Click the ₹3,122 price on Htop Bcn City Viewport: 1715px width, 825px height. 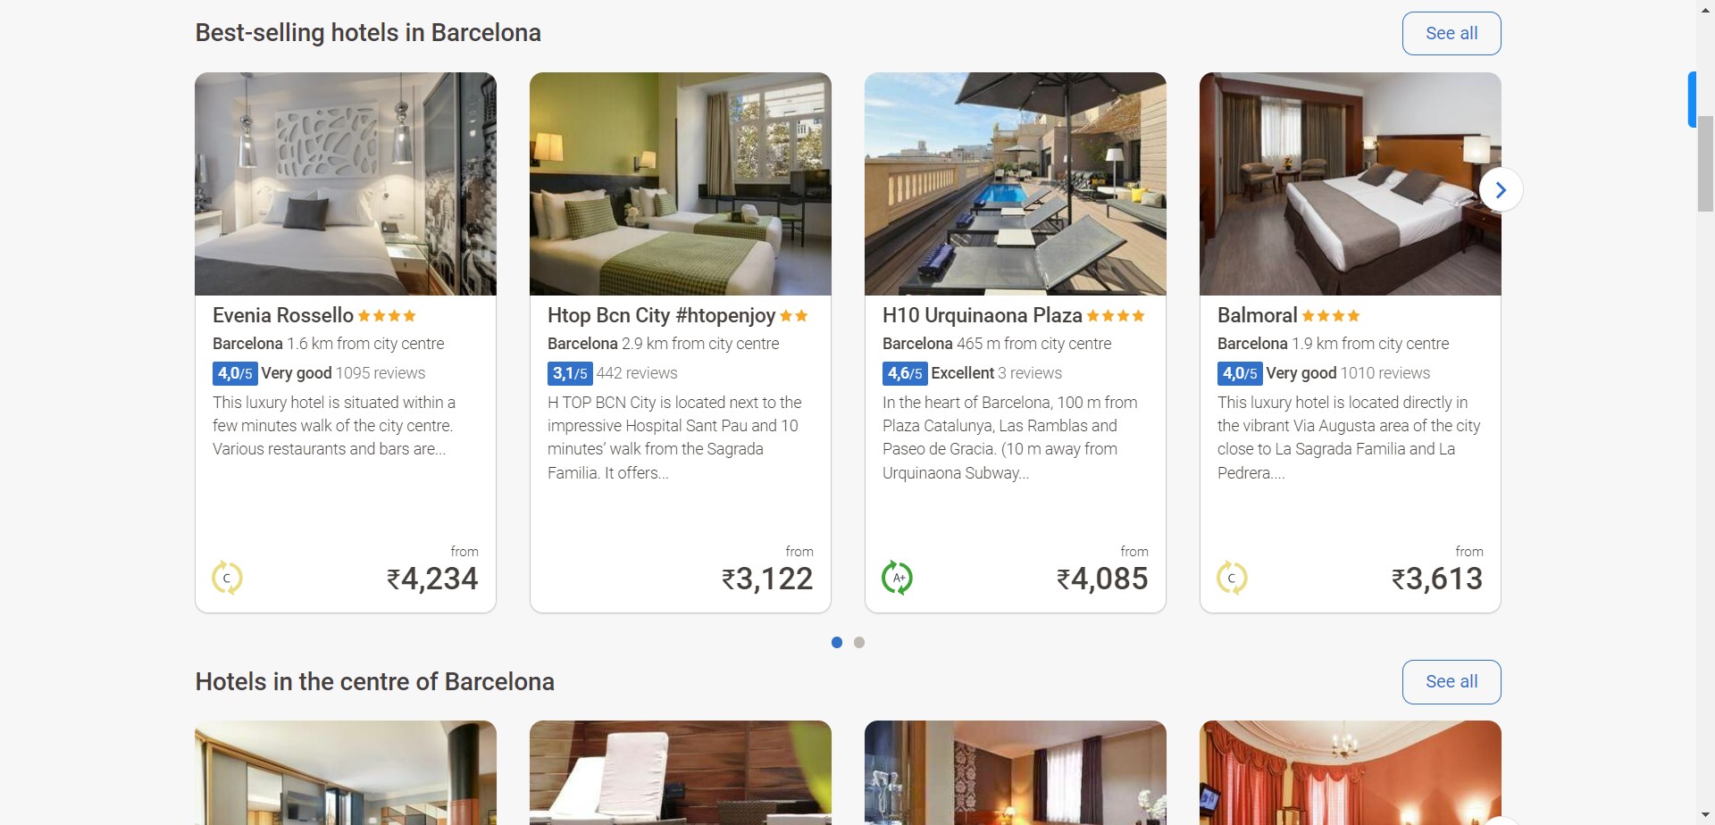(767, 579)
